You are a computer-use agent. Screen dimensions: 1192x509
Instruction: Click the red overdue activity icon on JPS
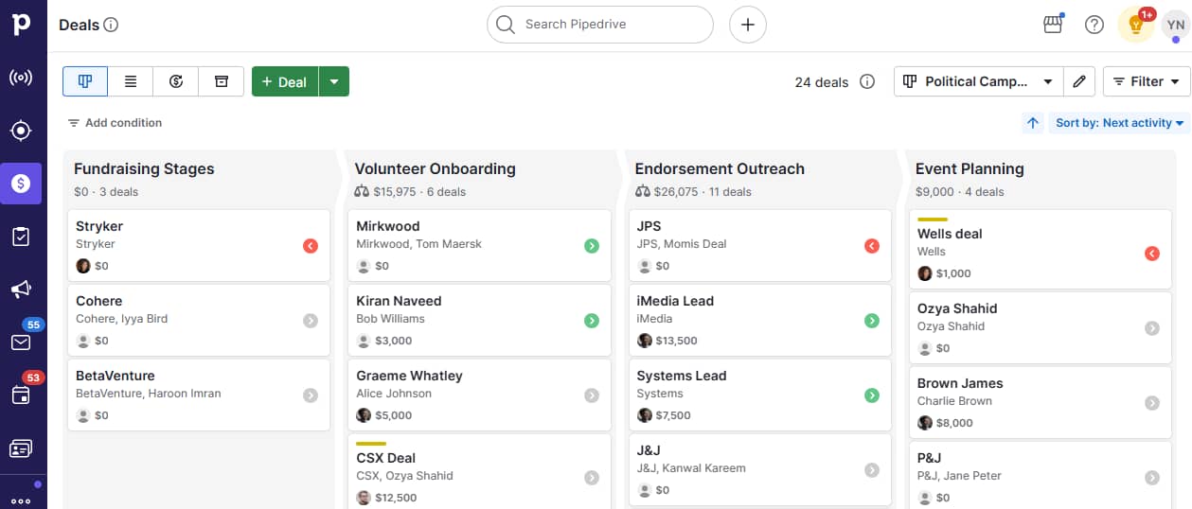(x=872, y=246)
